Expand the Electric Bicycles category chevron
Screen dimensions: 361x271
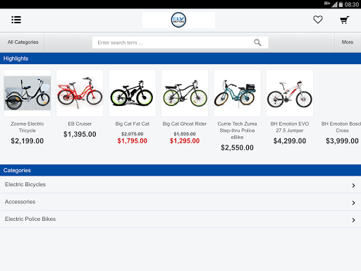[353, 186]
